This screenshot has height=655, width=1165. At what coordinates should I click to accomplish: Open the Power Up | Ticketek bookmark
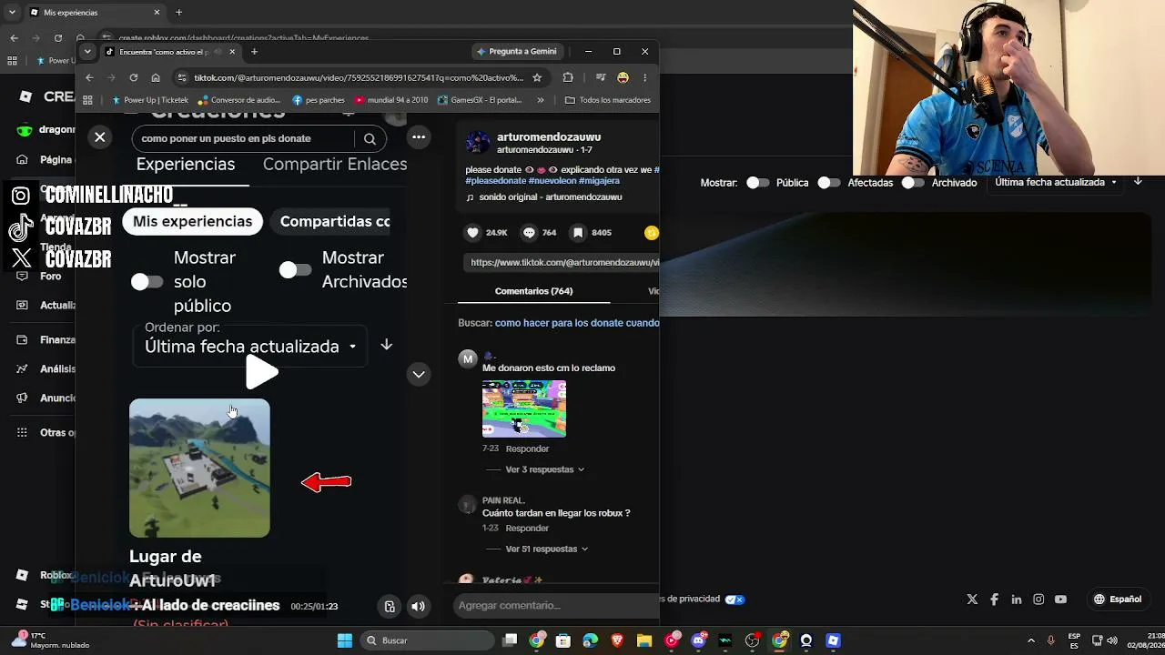(150, 100)
